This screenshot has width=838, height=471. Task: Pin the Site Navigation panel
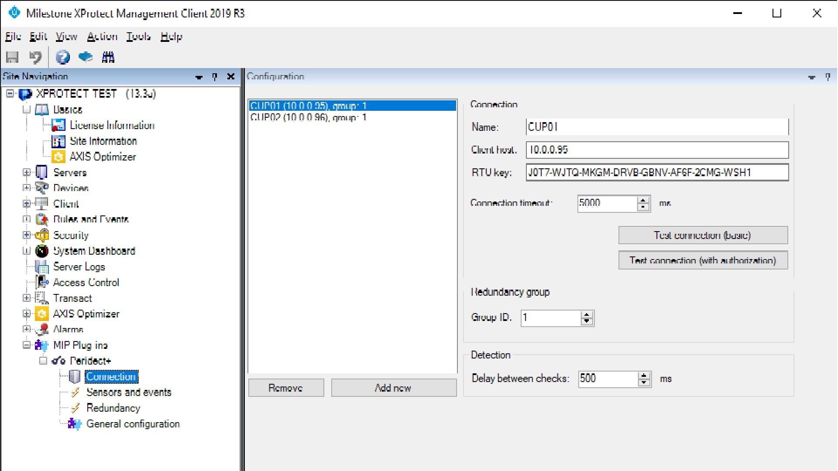coord(215,77)
